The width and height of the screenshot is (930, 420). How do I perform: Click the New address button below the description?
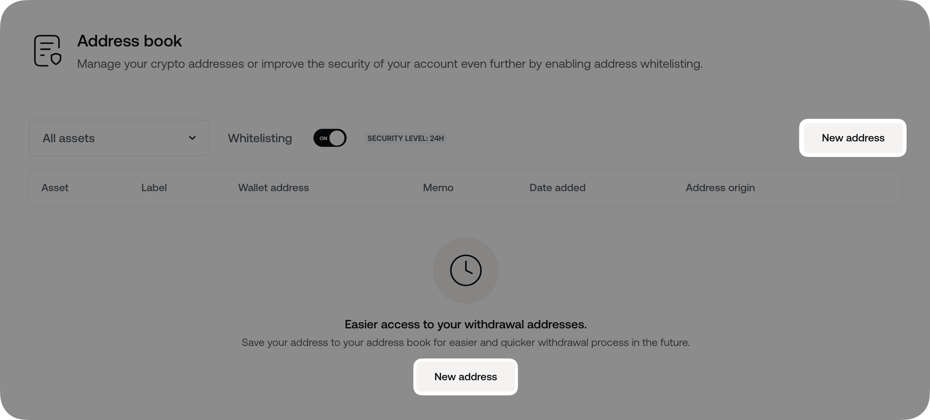tap(465, 376)
